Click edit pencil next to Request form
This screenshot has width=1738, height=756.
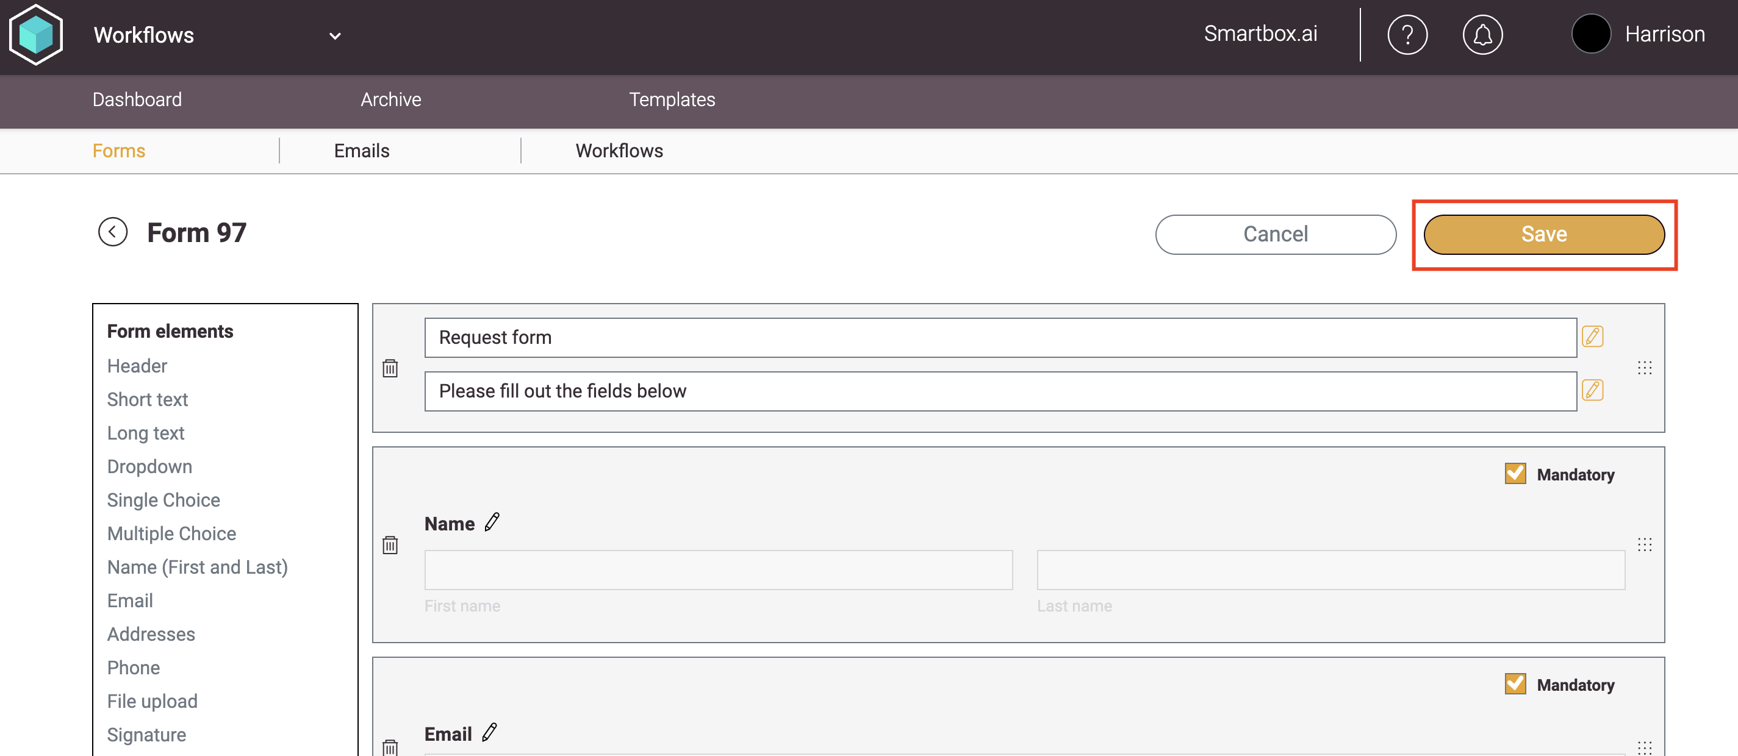[x=1592, y=337]
